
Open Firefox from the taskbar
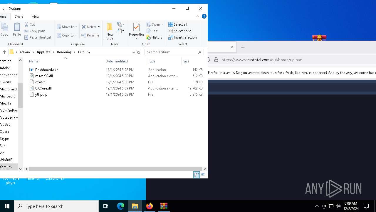click(150, 206)
